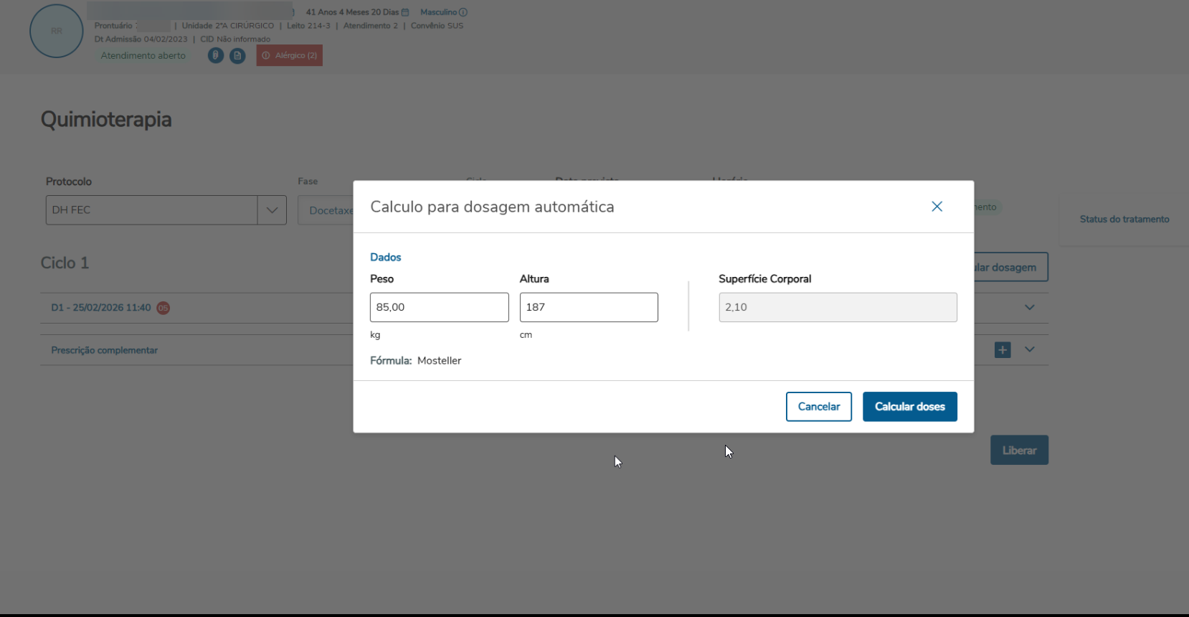Click the Peso input field
The width and height of the screenshot is (1189, 617).
click(439, 307)
